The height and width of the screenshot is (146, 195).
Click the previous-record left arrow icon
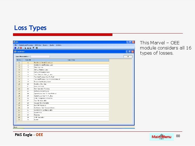pos(28,48)
